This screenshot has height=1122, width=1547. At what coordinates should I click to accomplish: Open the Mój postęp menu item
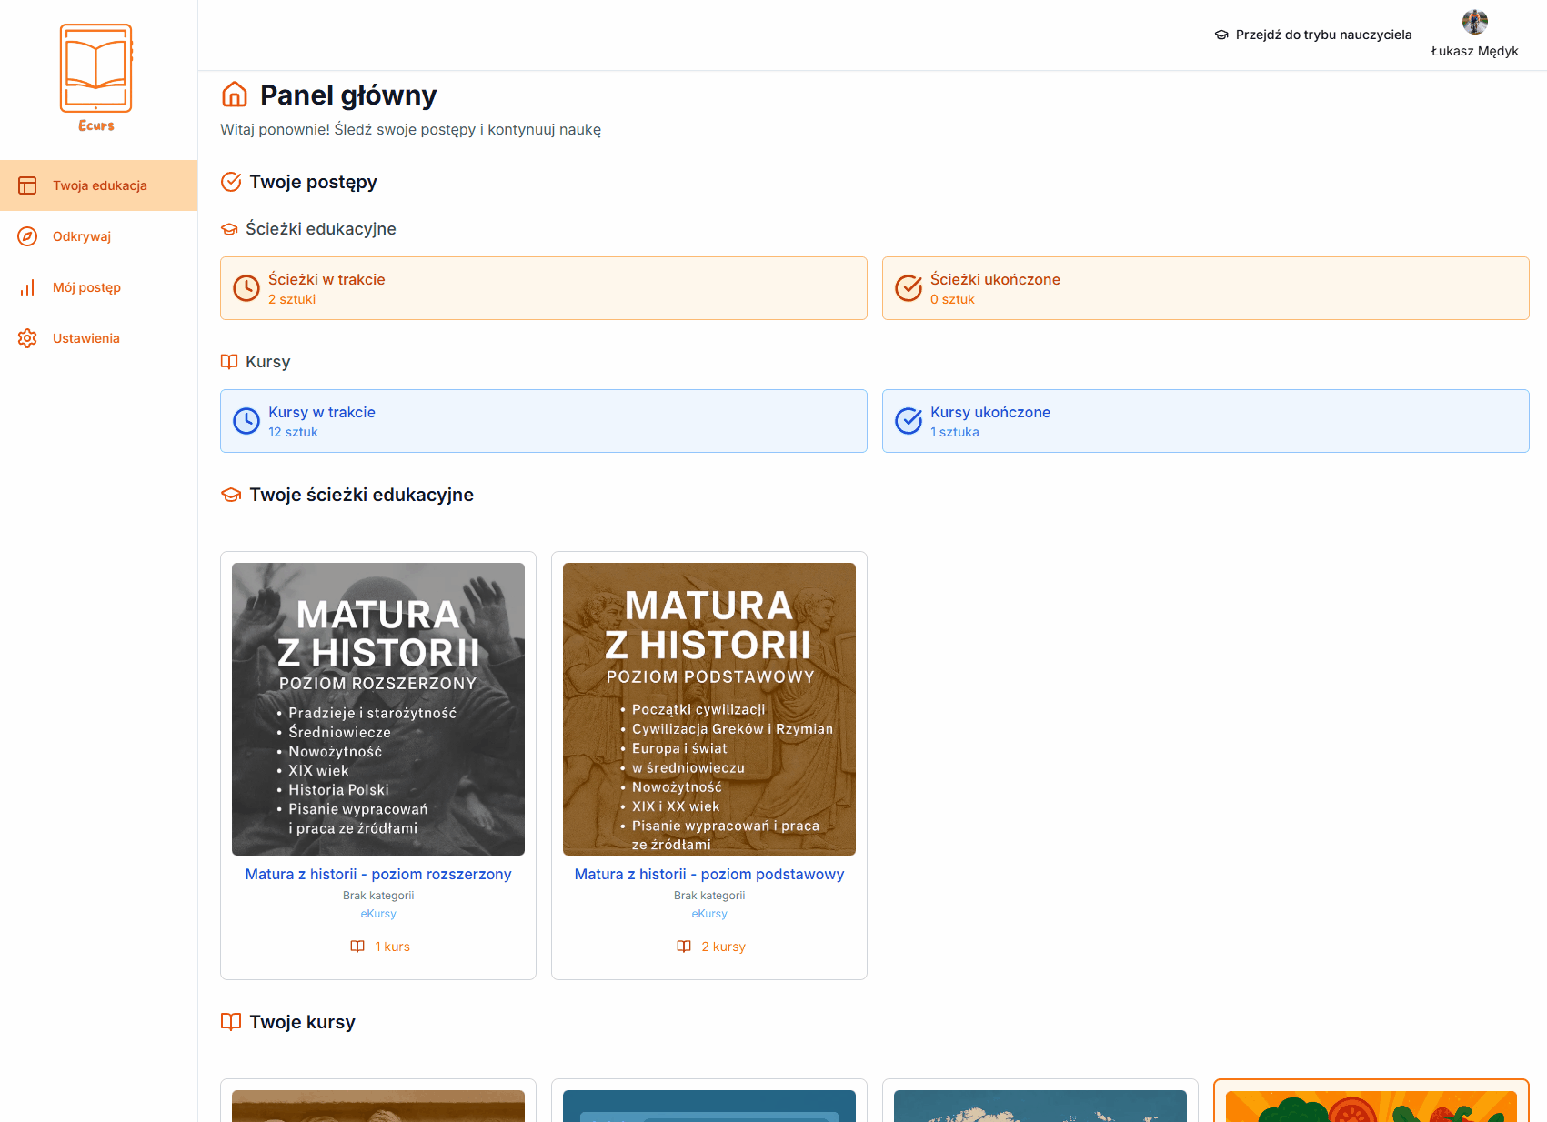coord(86,287)
